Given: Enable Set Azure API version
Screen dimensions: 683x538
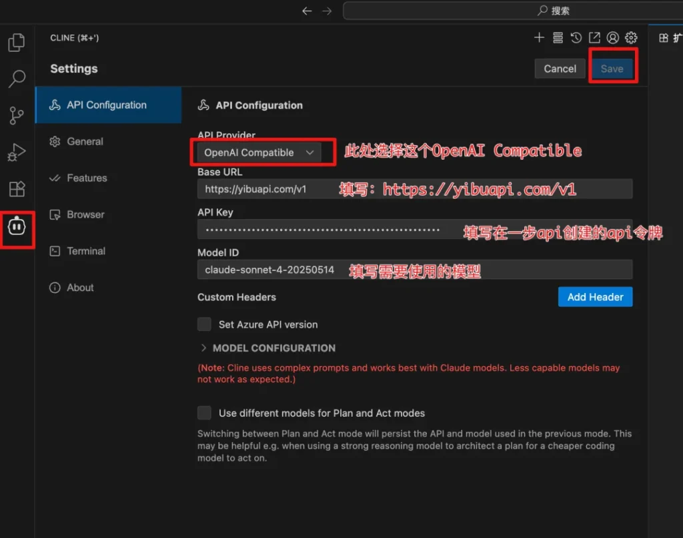Looking at the screenshot, I should point(204,324).
